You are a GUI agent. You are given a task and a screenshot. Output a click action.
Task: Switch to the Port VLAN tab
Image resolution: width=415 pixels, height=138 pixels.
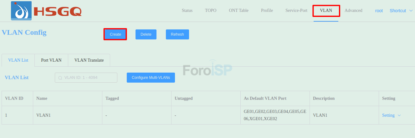point(51,60)
